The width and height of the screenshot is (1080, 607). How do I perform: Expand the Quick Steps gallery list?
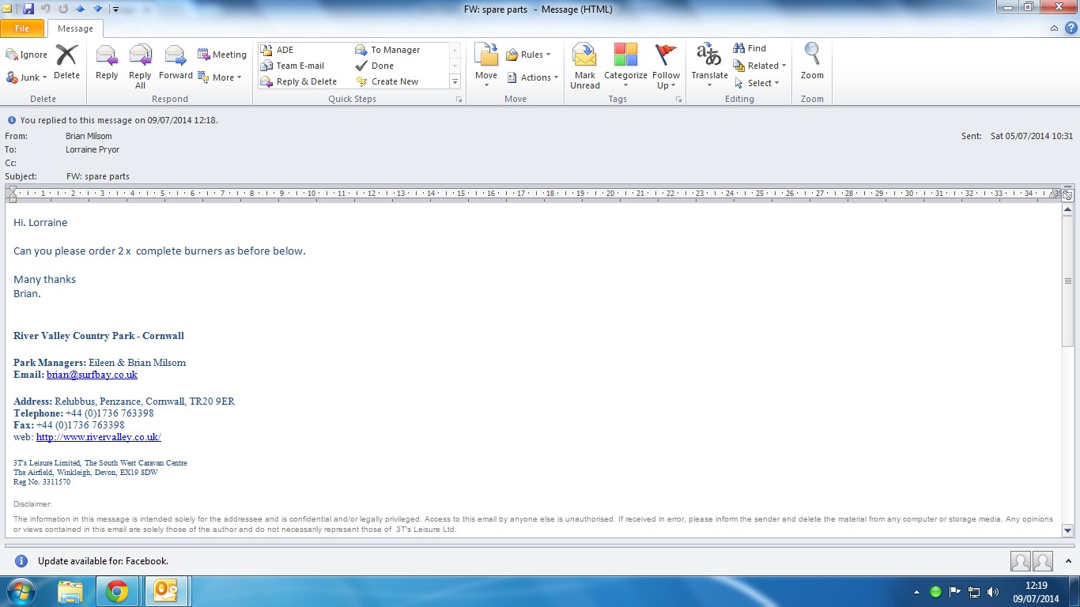[455, 81]
